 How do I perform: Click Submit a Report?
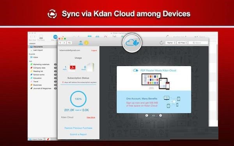pos(78,134)
